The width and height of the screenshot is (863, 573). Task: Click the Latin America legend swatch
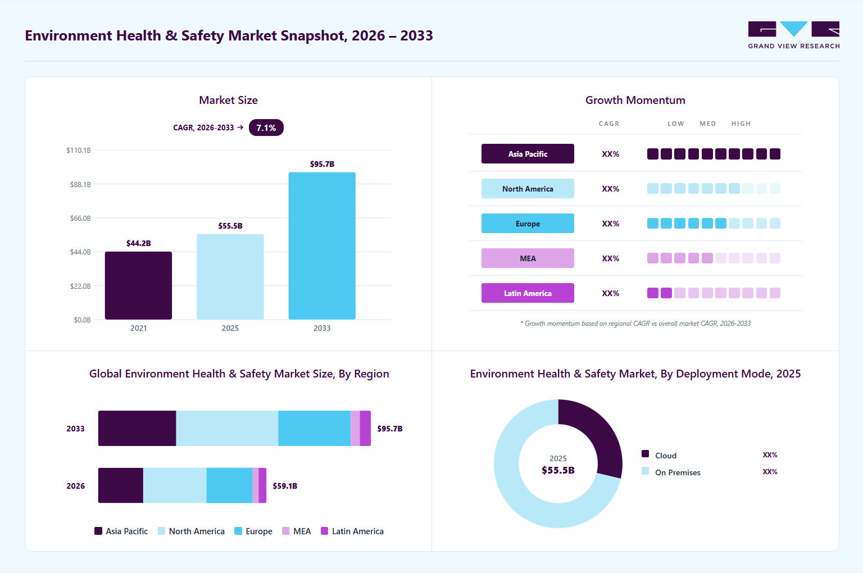[x=324, y=531]
